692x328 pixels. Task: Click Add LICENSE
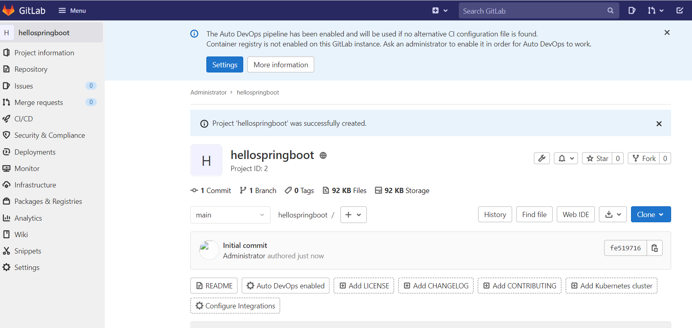tap(364, 286)
